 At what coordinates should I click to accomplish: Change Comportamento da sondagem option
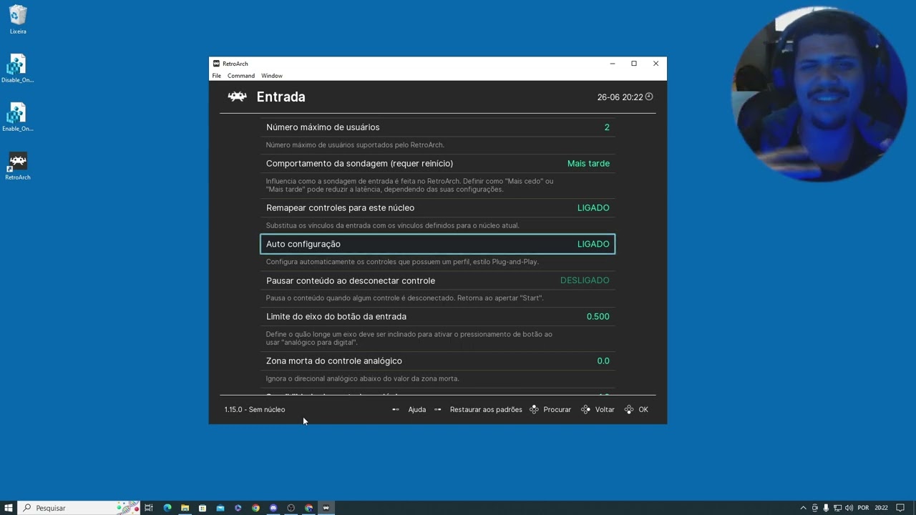pos(437,163)
